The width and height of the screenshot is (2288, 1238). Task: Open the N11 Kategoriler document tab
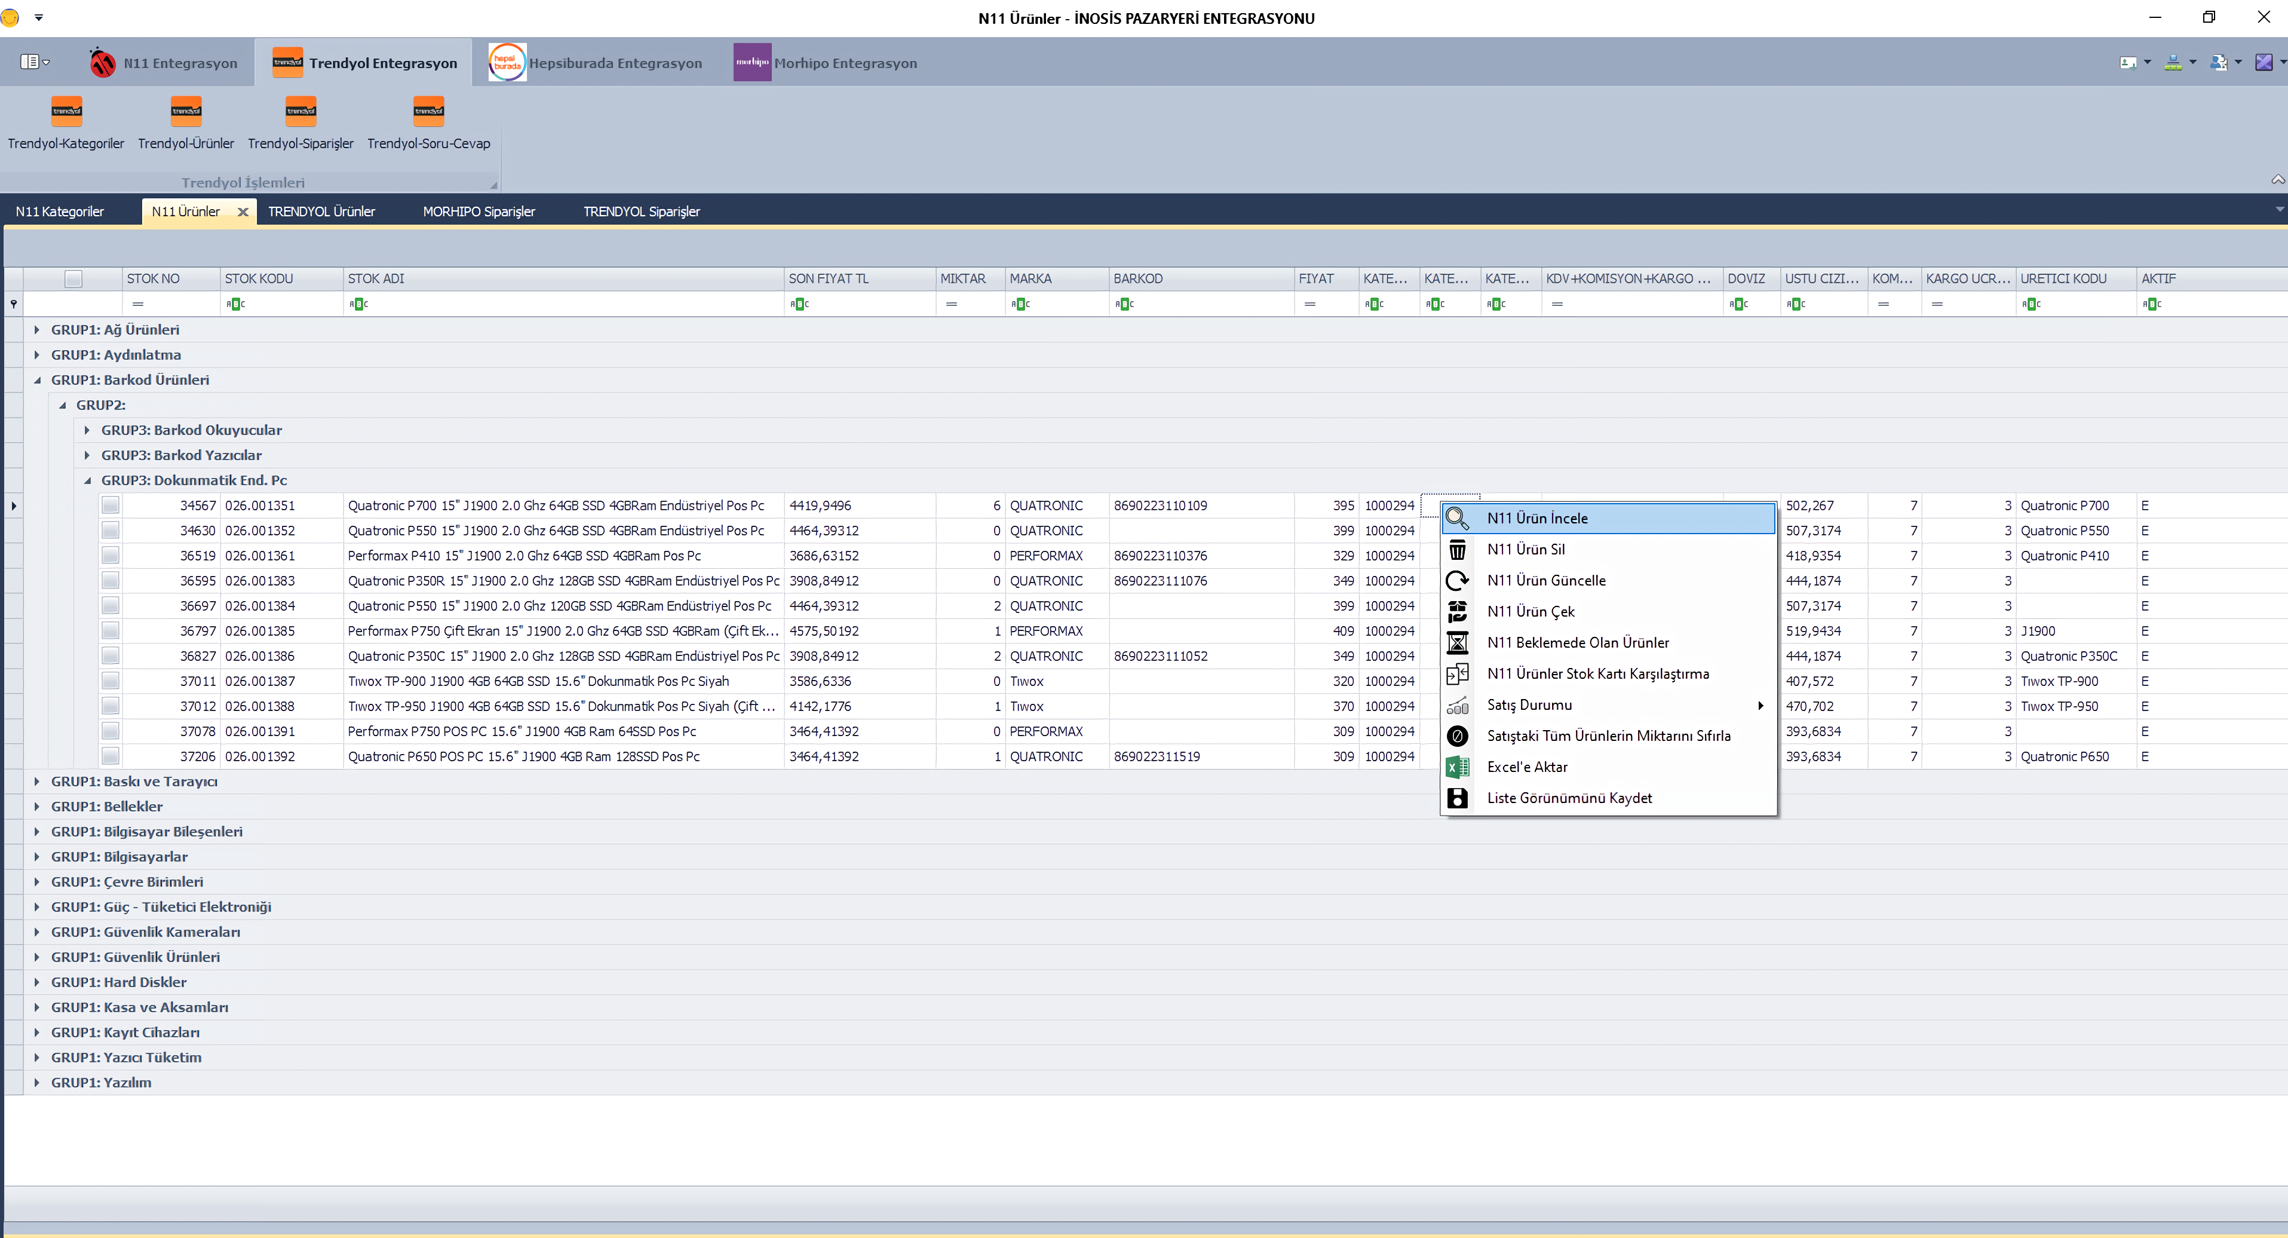tap(60, 212)
